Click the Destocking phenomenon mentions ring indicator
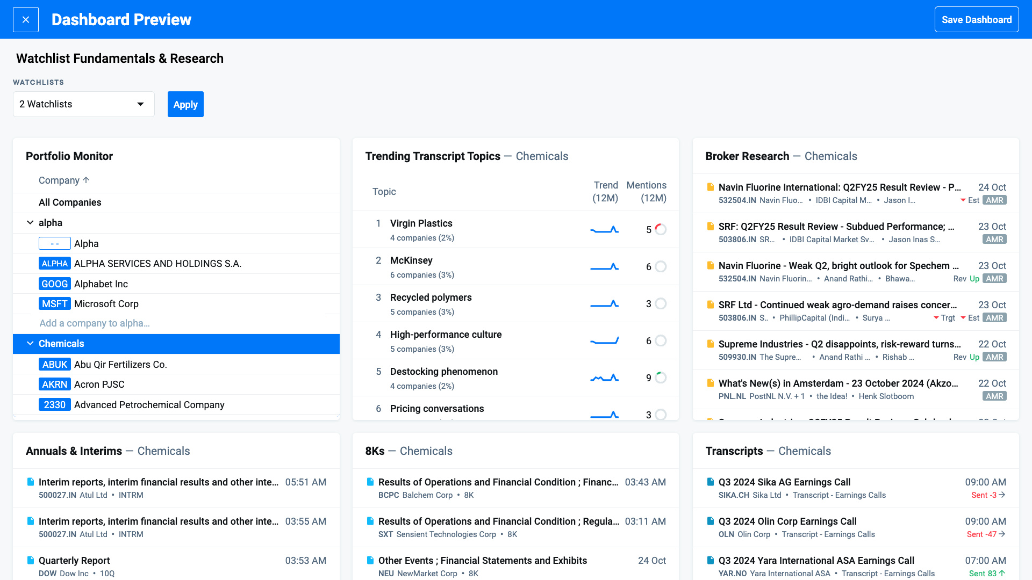The width and height of the screenshot is (1032, 580). point(661,378)
